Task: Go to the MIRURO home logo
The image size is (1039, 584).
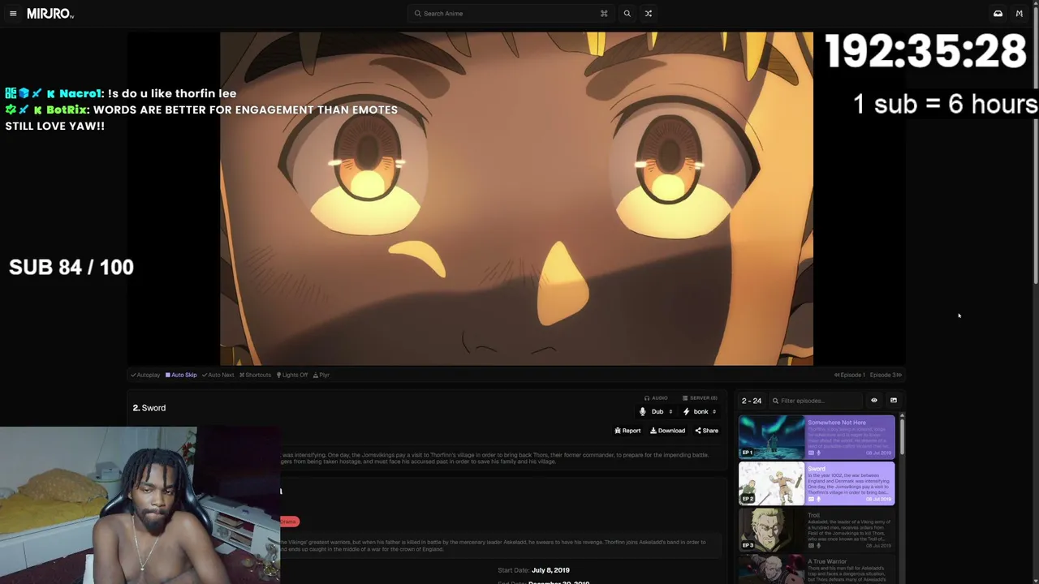Action: pyautogui.click(x=50, y=14)
